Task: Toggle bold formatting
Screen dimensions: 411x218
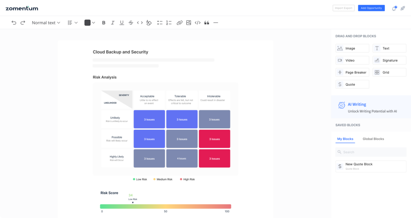Action: [104, 23]
